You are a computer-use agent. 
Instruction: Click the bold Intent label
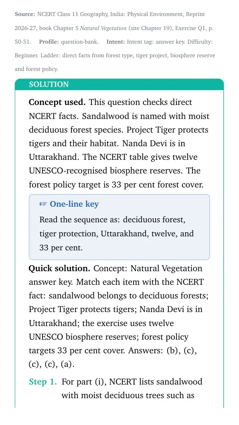click(x=115, y=42)
